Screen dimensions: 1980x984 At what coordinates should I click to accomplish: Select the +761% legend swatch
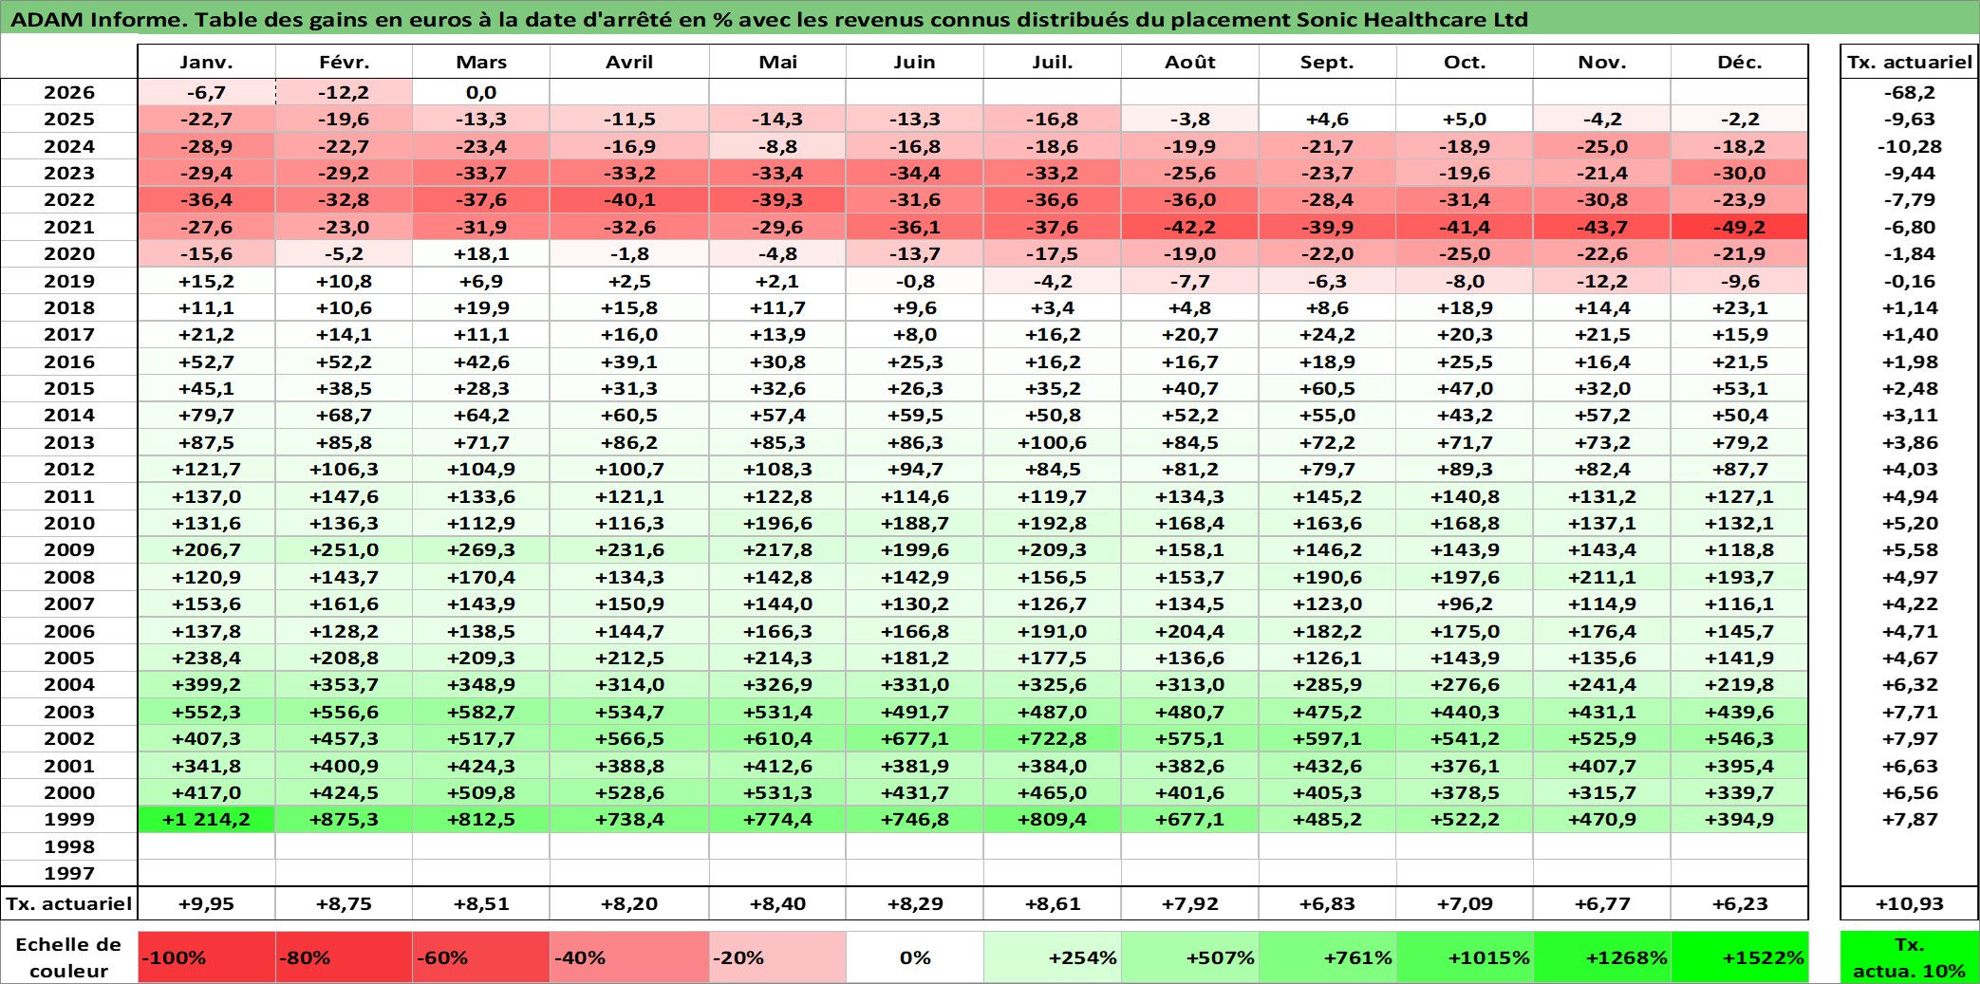click(x=1327, y=957)
